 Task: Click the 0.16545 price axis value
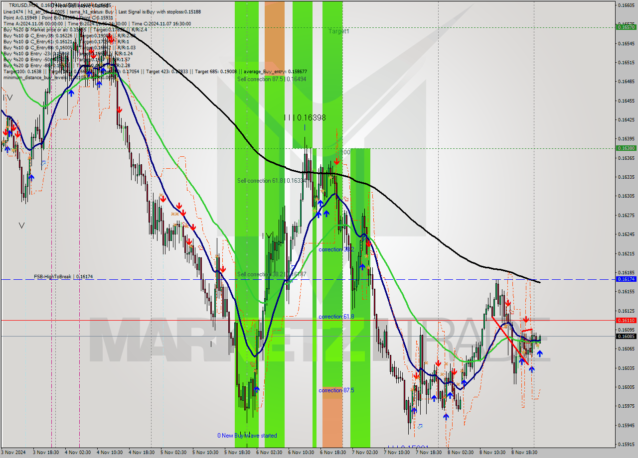[626, 43]
